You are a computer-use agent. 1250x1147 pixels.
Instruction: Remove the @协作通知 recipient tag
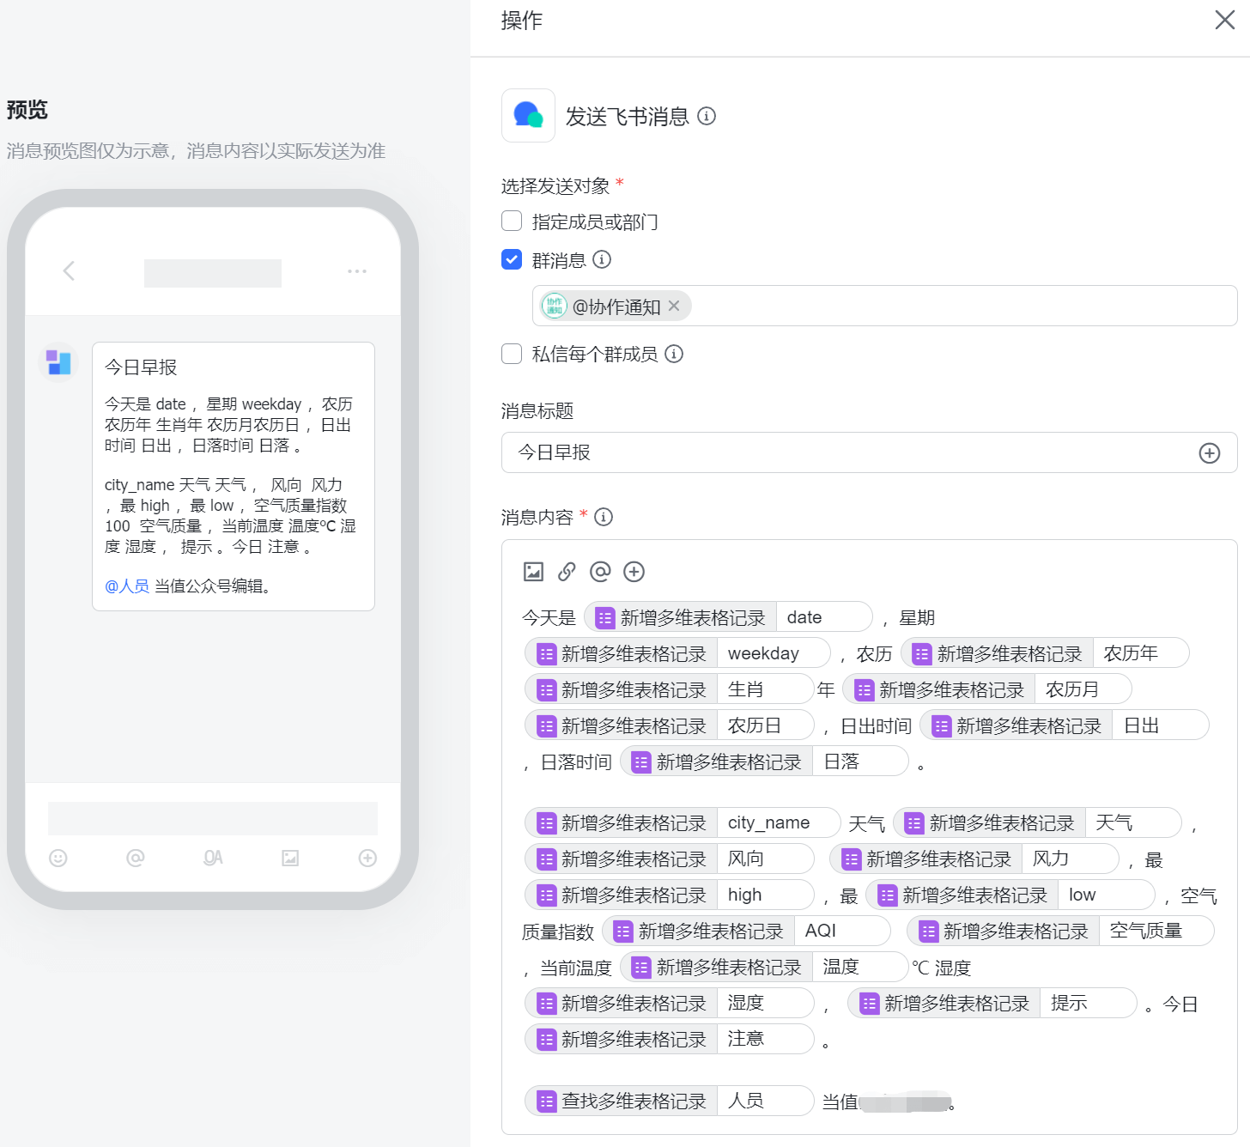675,306
